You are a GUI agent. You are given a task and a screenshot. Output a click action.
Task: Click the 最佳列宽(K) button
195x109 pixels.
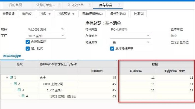pyautogui.click(x=118, y=14)
